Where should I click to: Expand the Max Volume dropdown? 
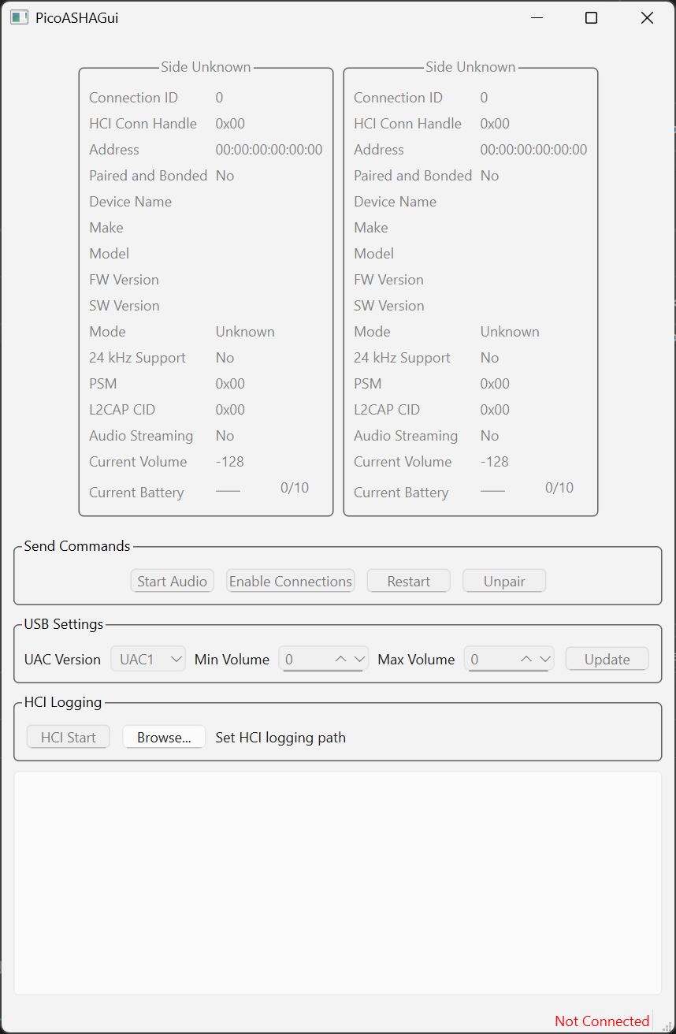tap(545, 658)
